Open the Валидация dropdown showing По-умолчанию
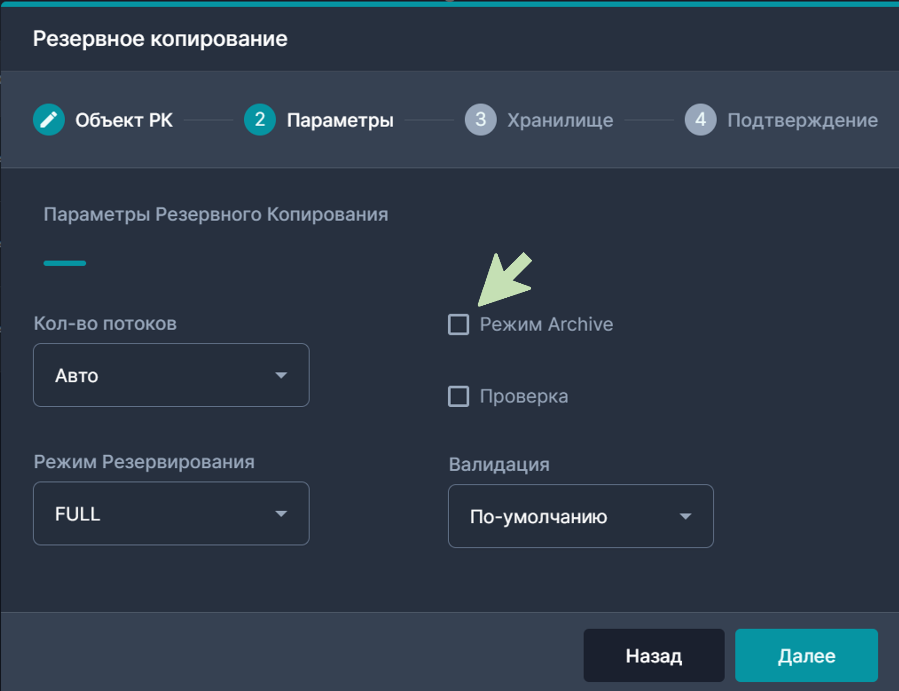899x691 pixels. (x=580, y=516)
